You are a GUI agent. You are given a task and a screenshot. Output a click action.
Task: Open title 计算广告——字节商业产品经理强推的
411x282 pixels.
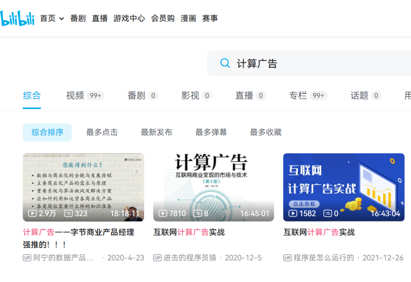click(79, 238)
